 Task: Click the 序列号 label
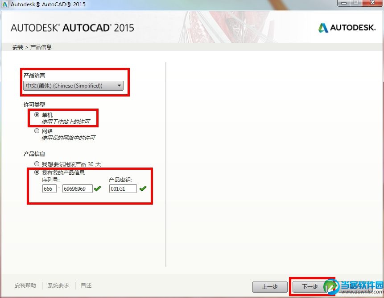[x=51, y=180]
